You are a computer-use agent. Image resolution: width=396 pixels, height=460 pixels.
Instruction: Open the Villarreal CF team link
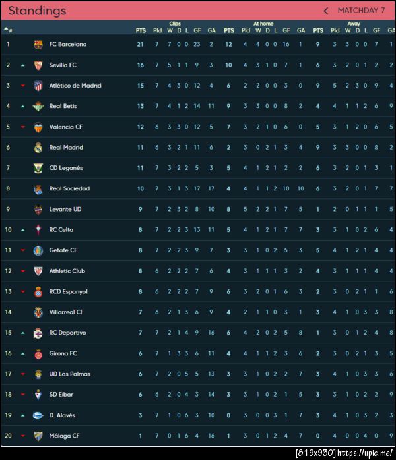pos(66,312)
